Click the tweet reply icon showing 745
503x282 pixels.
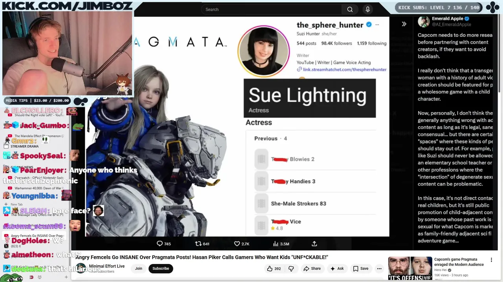point(160,244)
